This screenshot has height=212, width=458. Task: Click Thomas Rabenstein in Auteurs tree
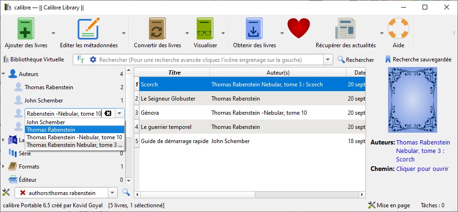point(49,87)
